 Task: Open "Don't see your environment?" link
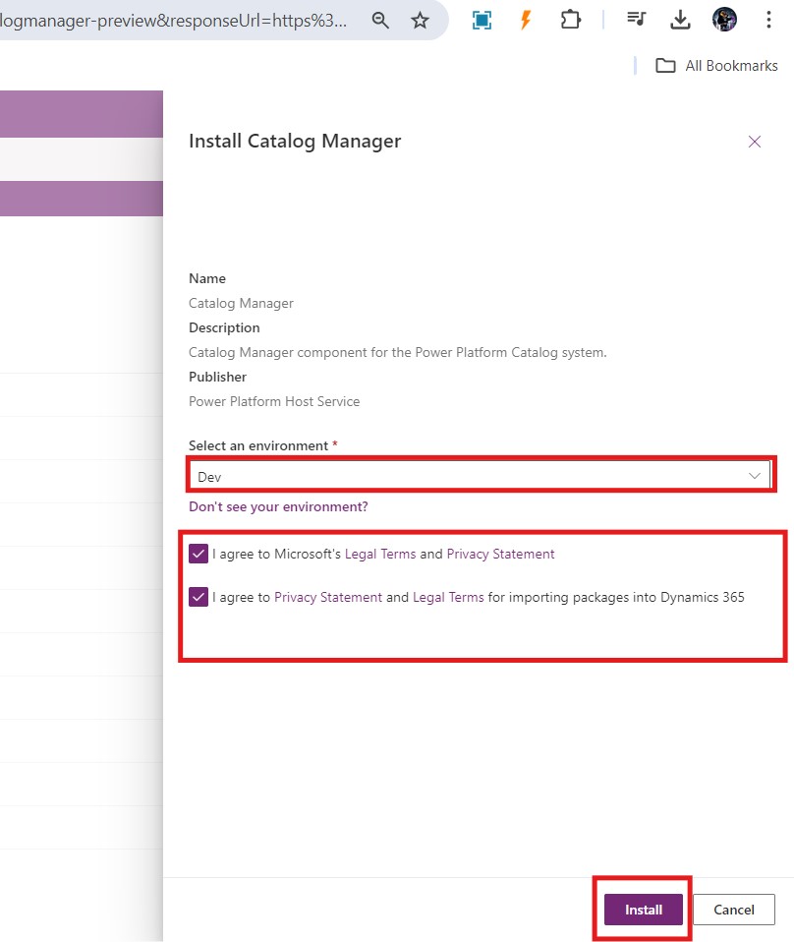[x=278, y=507]
